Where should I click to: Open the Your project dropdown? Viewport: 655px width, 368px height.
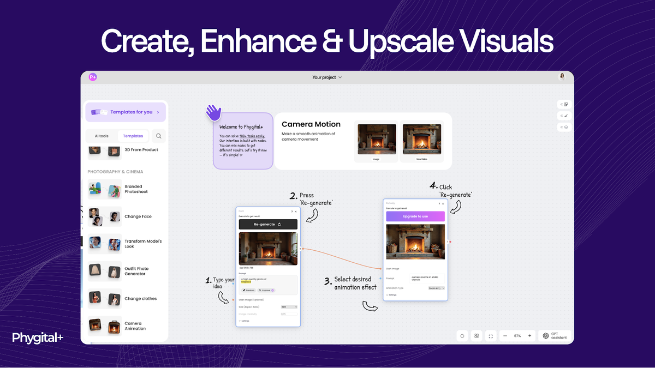[x=327, y=77]
